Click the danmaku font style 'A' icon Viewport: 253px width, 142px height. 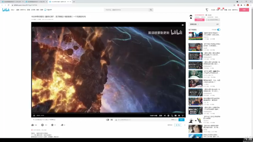coord(116,120)
